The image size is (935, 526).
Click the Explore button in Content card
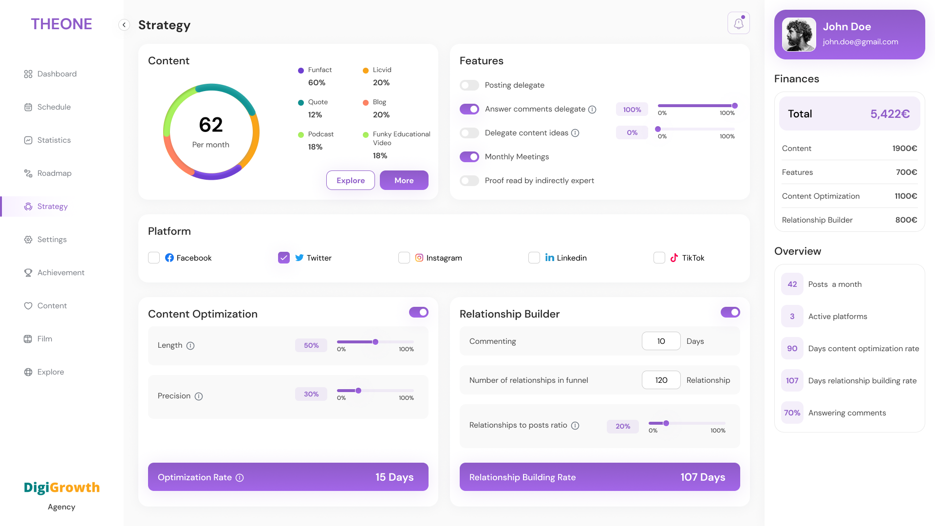point(350,180)
